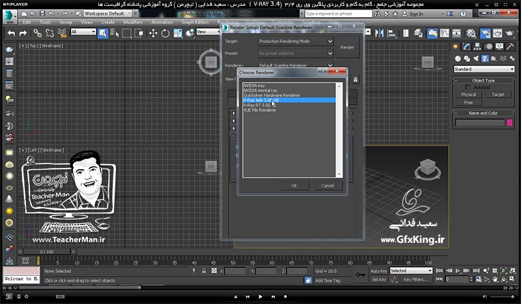Collapse the Object Type rollout
Screen dimensions: 521x304
click(483, 81)
